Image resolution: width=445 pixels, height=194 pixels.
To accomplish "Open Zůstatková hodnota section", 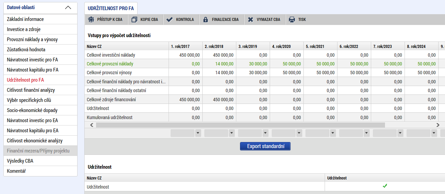I will 40,50.
